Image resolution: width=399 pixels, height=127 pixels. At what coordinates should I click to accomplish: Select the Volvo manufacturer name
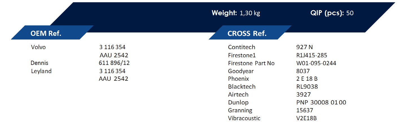[38, 47]
